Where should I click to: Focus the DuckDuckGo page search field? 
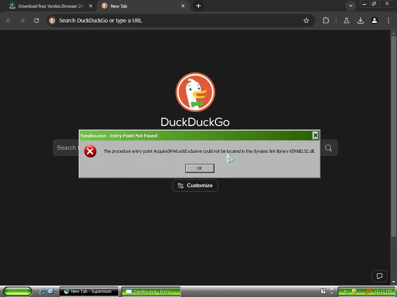pyautogui.click(x=195, y=148)
